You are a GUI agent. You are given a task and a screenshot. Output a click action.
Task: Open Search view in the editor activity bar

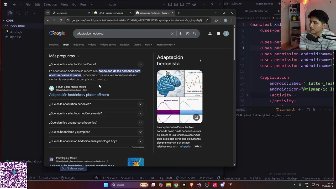[x=18, y=13]
